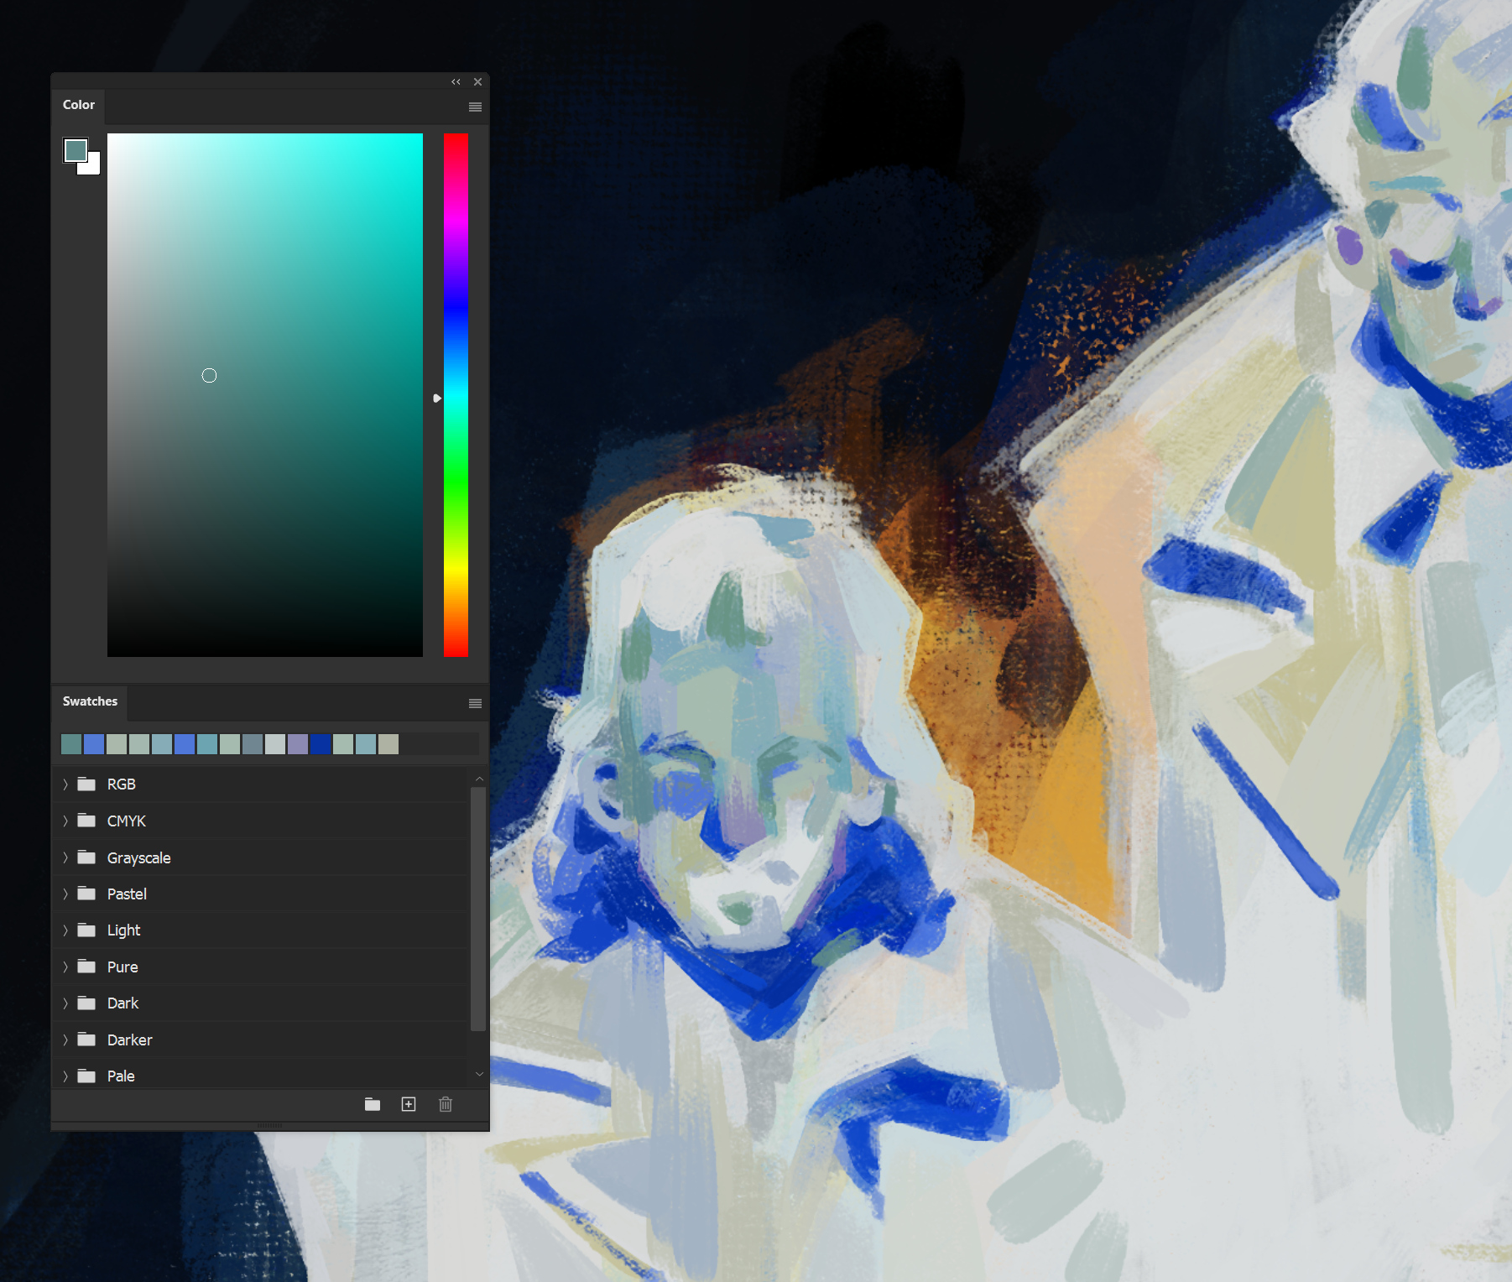Open the Color panel menu
Viewport: 1512px width, 1282px height.
(x=475, y=107)
